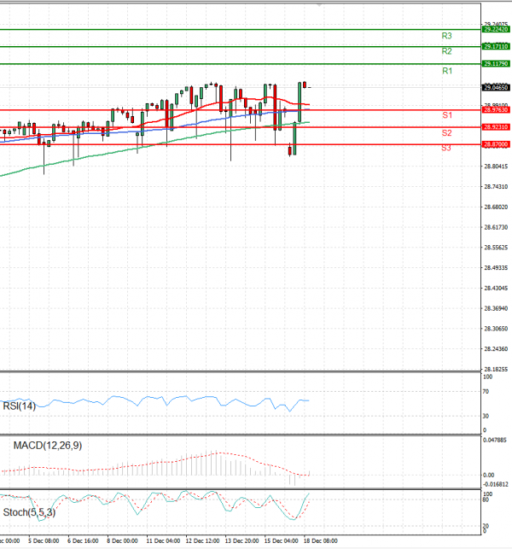Click the 18 Dec 08:00 time label
Screen dimensions: 512x549
click(321, 541)
